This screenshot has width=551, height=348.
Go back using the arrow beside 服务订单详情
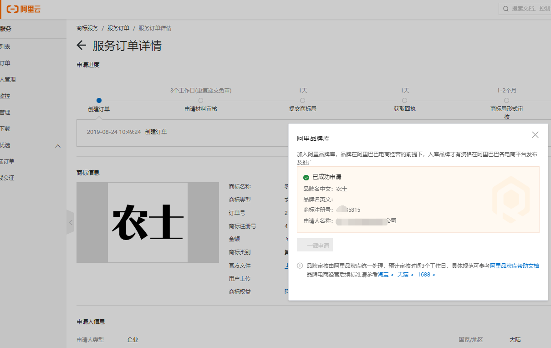pyautogui.click(x=82, y=45)
